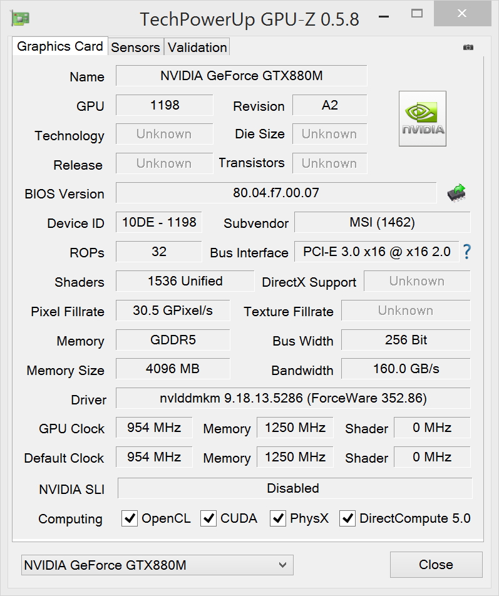This screenshot has width=499, height=596.
Task: Toggle the DirectCompute 5.0 checkbox
Action: click(x=347, y=518)
